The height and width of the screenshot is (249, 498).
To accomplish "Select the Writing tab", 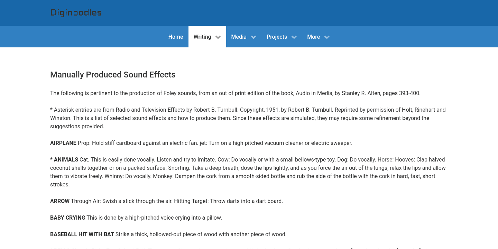I will coord(202,37).
